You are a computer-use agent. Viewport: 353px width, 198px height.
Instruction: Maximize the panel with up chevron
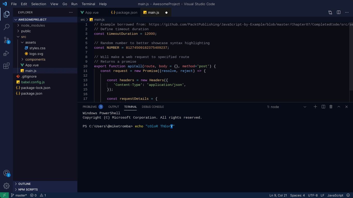click(339, 107)
